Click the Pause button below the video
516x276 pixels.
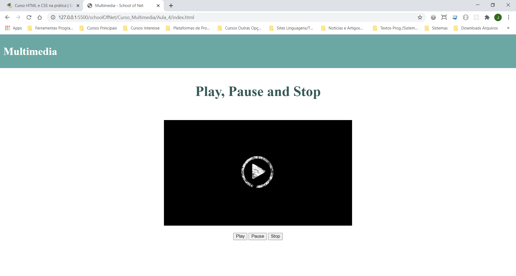[x=258, y=236]
